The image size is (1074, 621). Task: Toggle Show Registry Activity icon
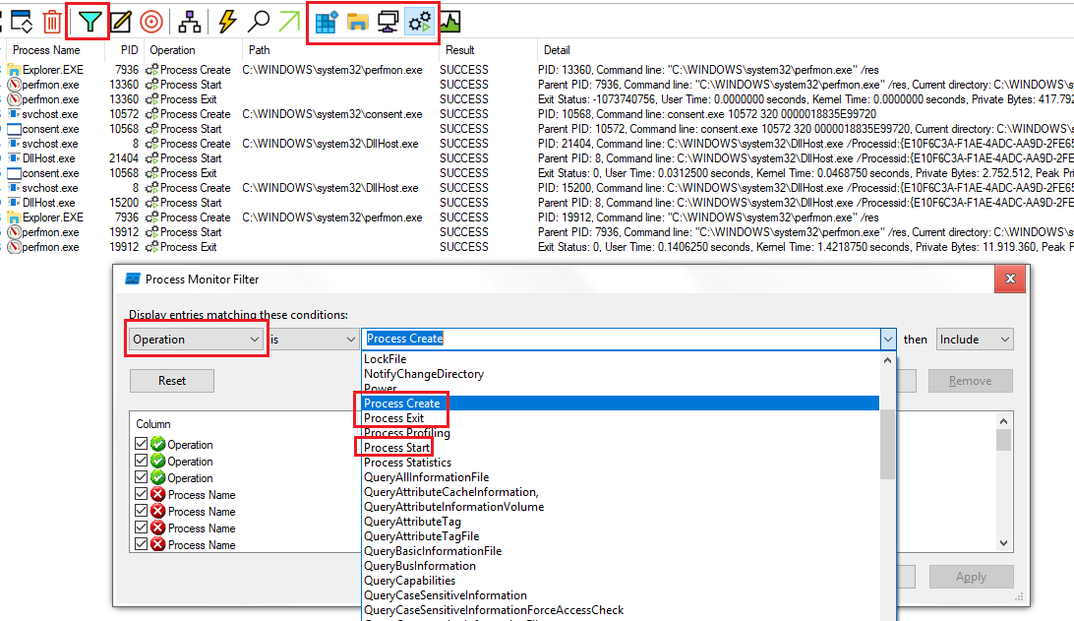click(327, 22)
